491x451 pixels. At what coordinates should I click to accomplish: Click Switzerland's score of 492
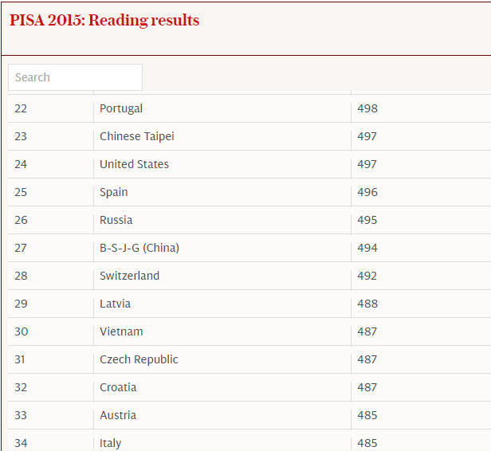(x=367, y=276)
